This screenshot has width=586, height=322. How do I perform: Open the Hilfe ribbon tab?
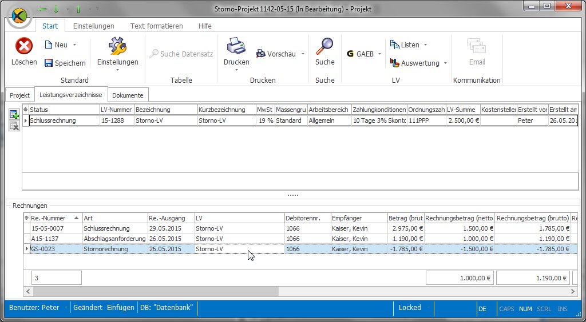click(x=205, y=26)
